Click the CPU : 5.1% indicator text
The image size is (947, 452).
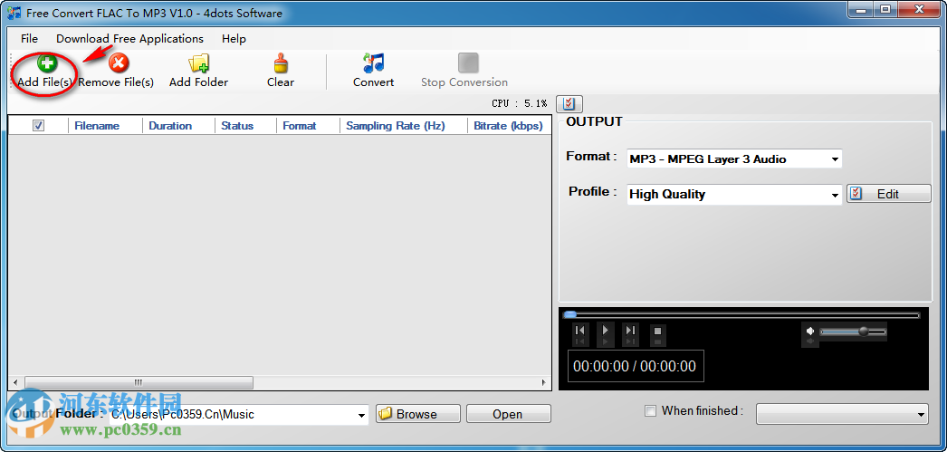point(520,104)
